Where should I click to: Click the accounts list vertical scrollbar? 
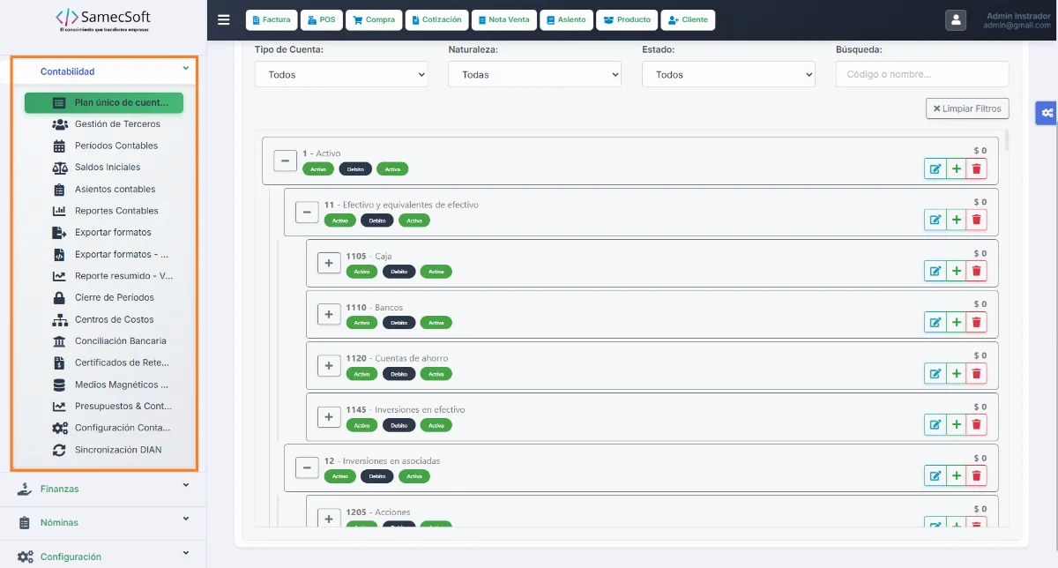[x=1007, y=141]
